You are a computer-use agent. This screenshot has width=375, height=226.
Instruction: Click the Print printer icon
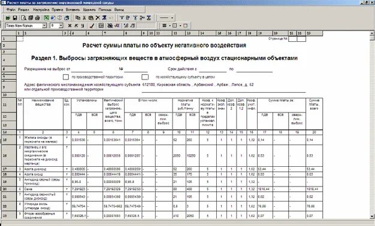[37, 18]
